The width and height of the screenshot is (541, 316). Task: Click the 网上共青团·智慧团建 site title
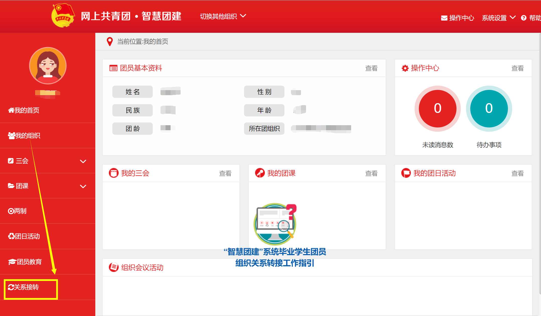click(131, 16)
